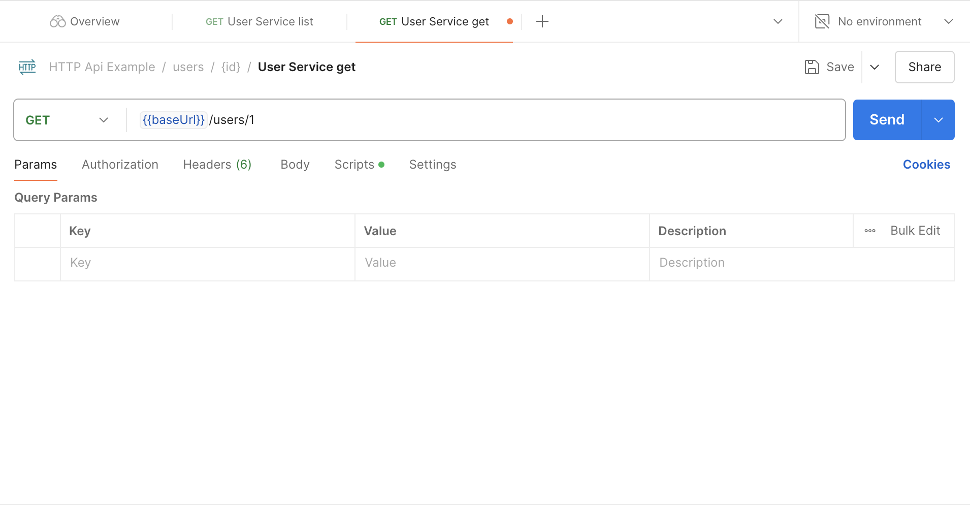Switch to the Scripts tab
The image size is (970, 508).
(354, 165)
